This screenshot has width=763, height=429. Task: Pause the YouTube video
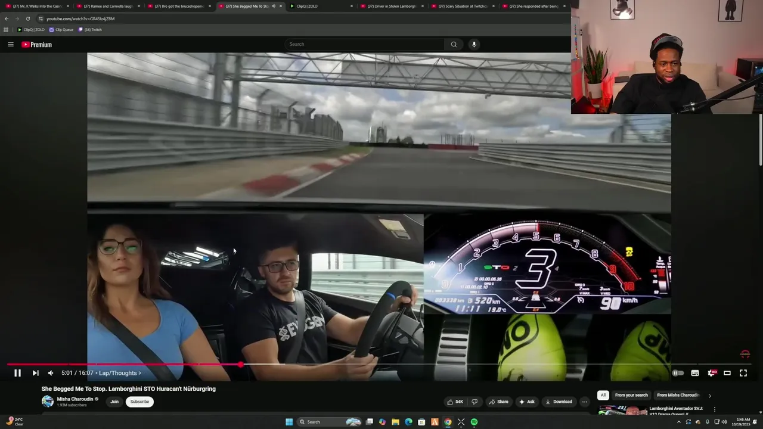coord(17,373)
